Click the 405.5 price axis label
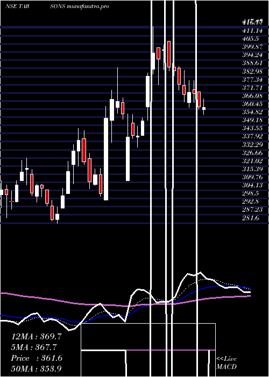 251,39
